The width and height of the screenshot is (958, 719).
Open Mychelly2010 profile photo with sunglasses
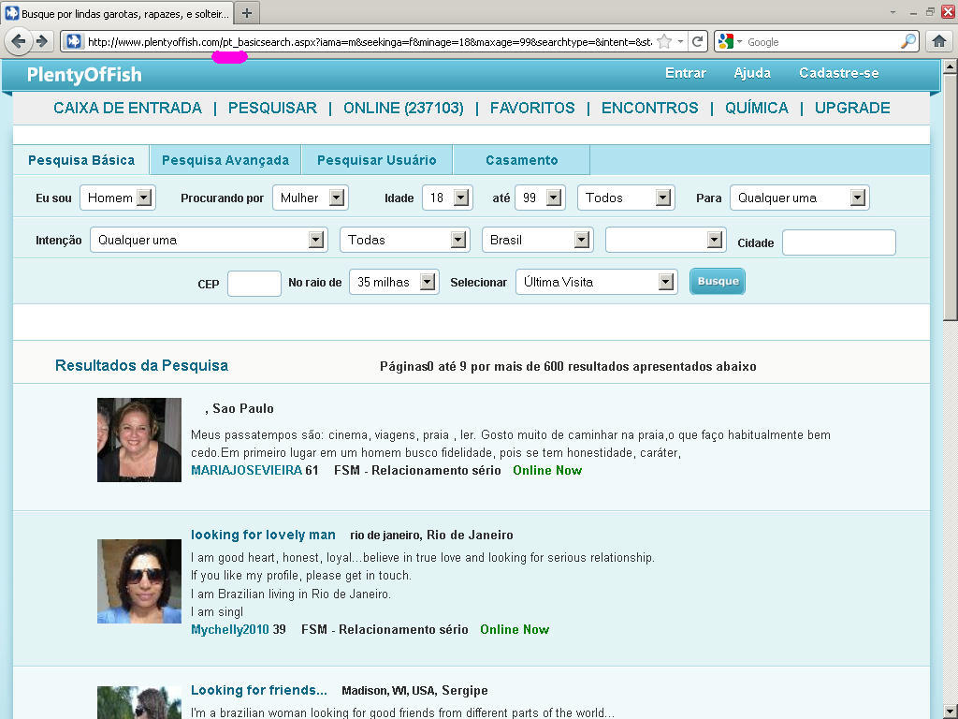point(139,580)
